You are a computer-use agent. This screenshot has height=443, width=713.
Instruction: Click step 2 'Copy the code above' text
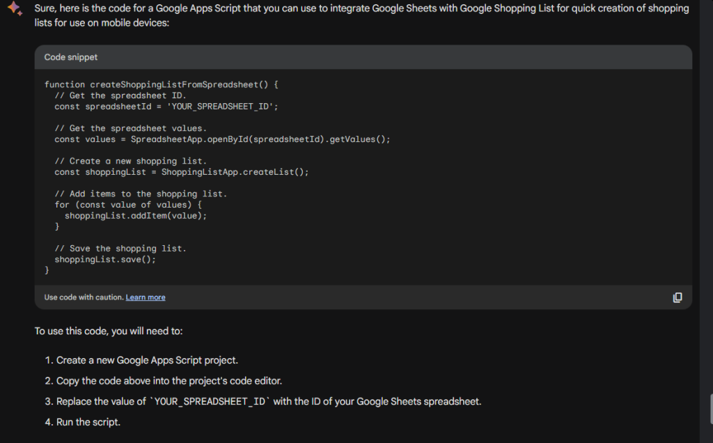click(169, 381)
